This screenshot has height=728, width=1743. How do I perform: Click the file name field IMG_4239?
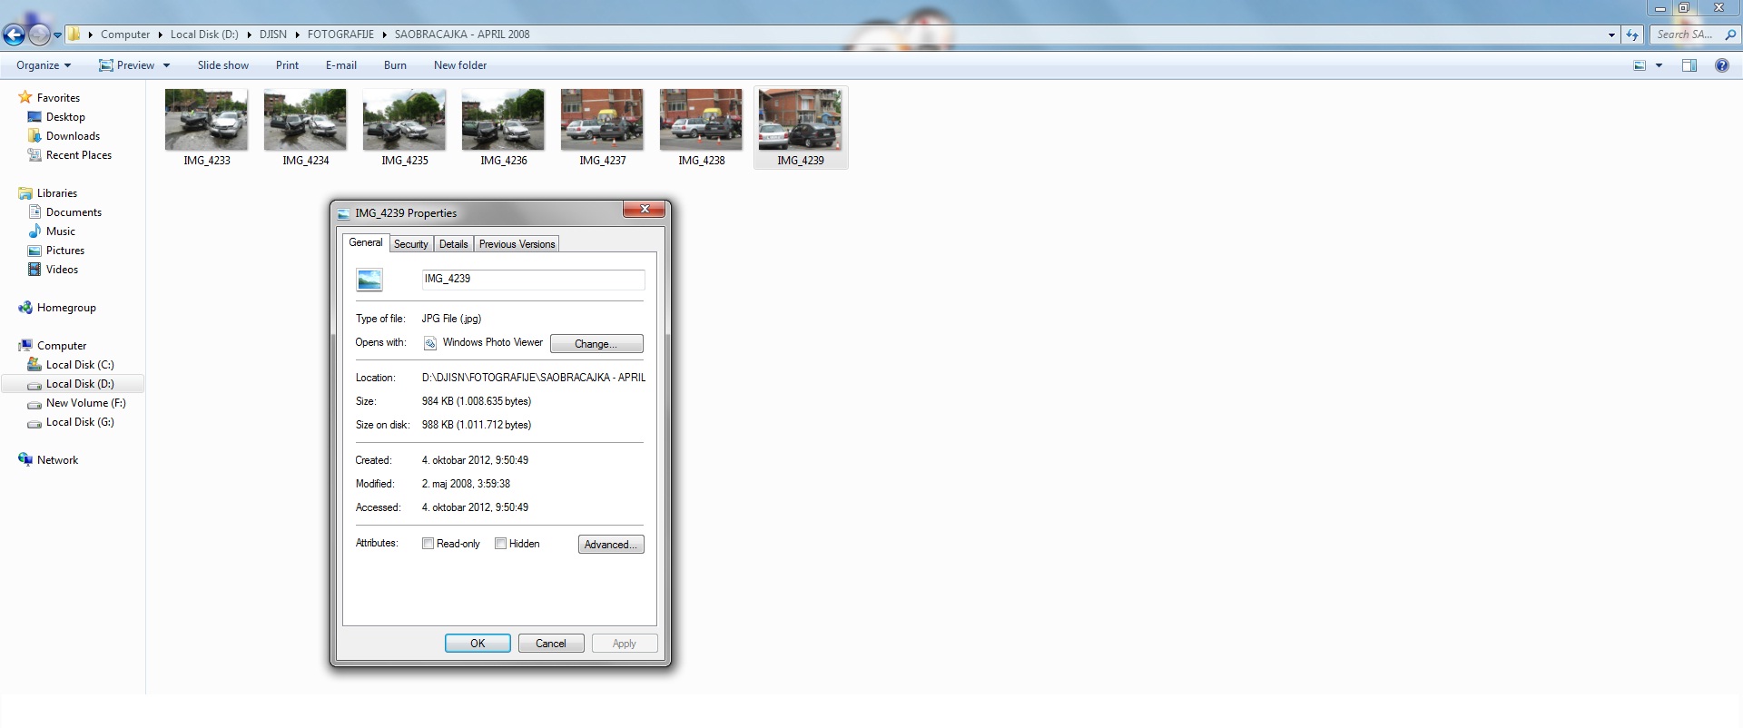point(533,280)
